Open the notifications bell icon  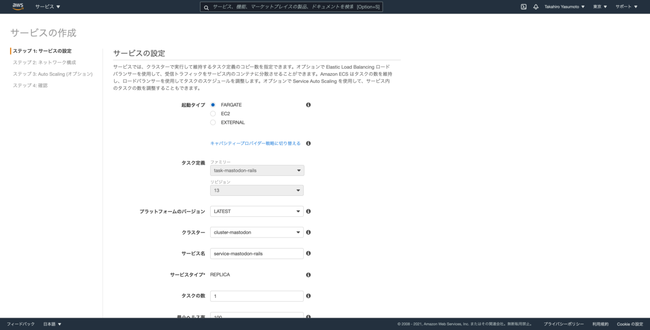(536, 6)
